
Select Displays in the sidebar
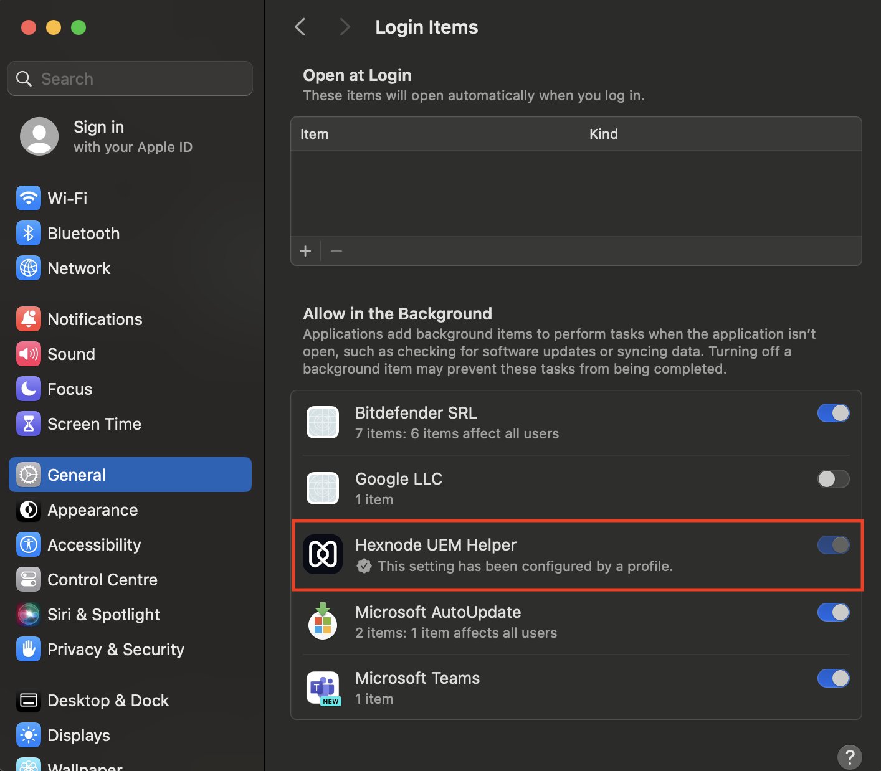[x=130, y=736]
